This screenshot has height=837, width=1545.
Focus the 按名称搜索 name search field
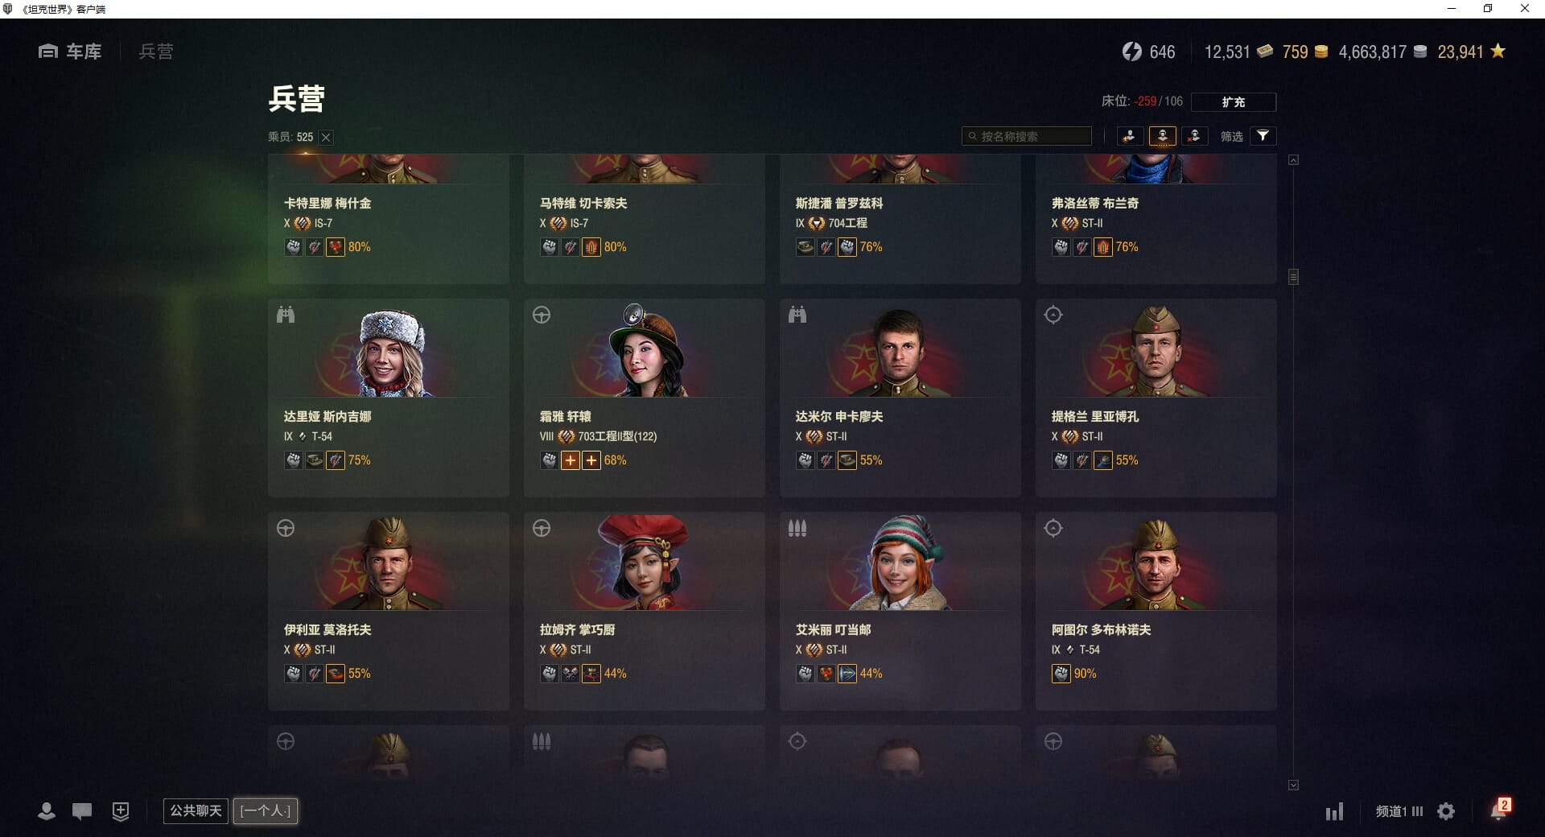point(1026,136)
